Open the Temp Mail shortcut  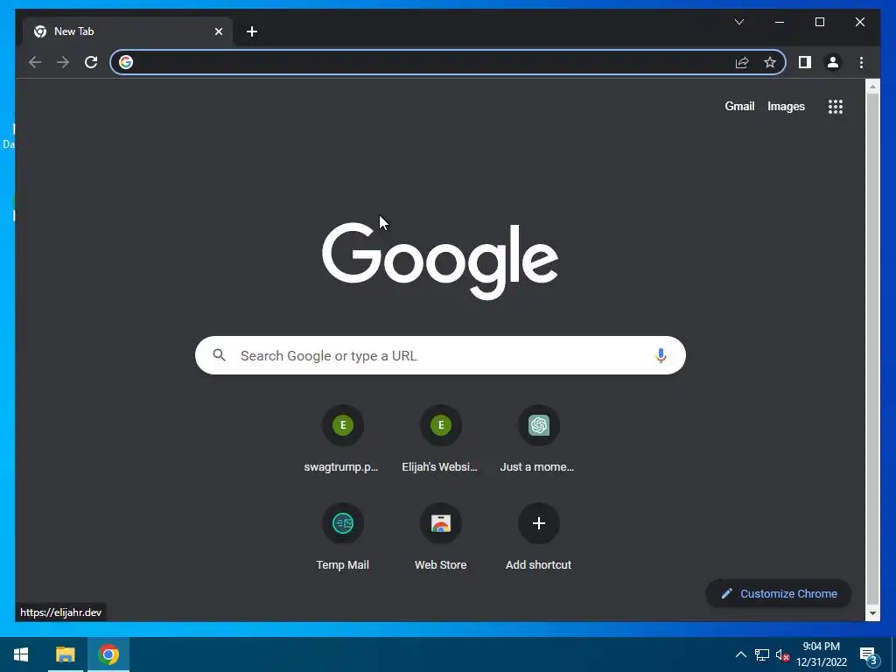(342, 538)
